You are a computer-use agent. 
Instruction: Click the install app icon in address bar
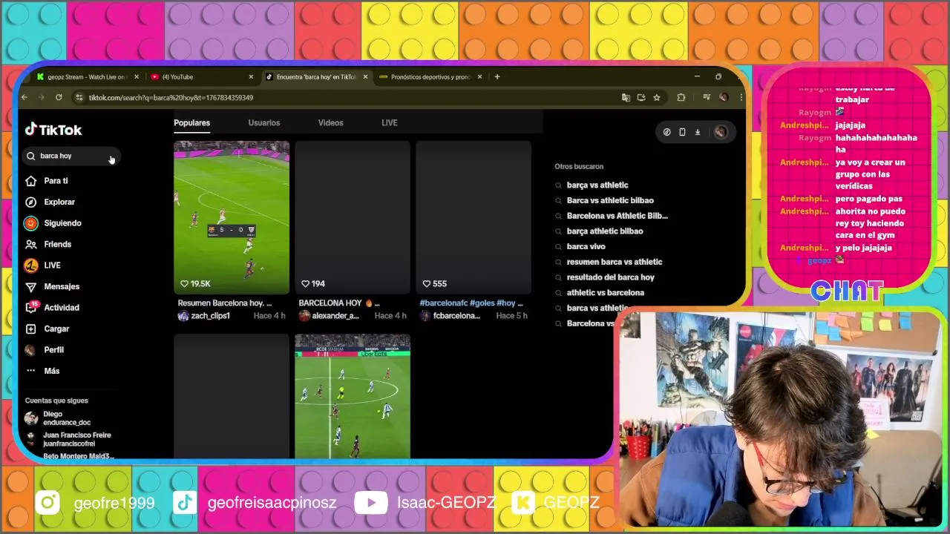(x=641, y=97)
